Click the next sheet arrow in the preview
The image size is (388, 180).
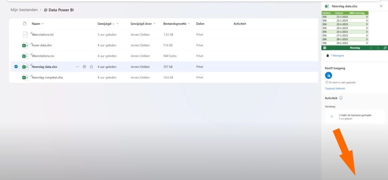pos(378,48)
